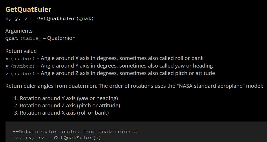Click the "NASA standard aeroplane" quoted phrase
267x142 pixels.
(x=212, y=86)
